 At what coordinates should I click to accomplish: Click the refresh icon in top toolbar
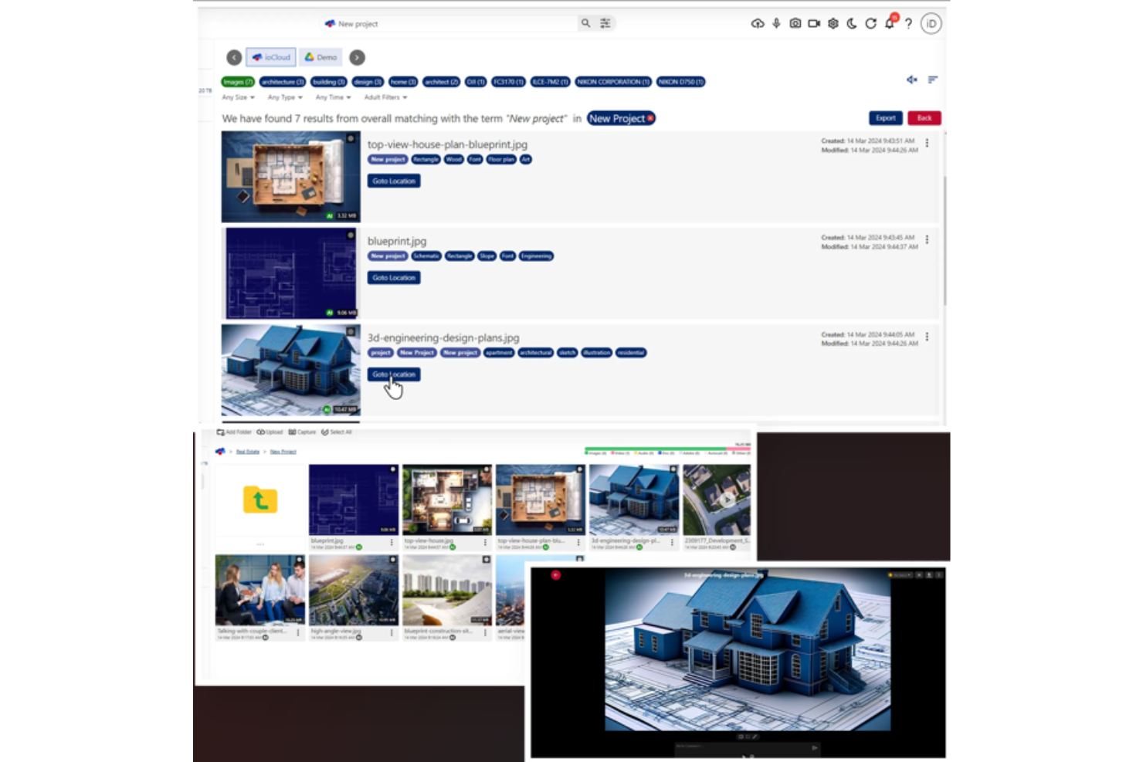(x=870, y=23)
